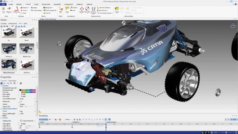Select the Wheels Removed view thumbnail

[x=9, y=65]
